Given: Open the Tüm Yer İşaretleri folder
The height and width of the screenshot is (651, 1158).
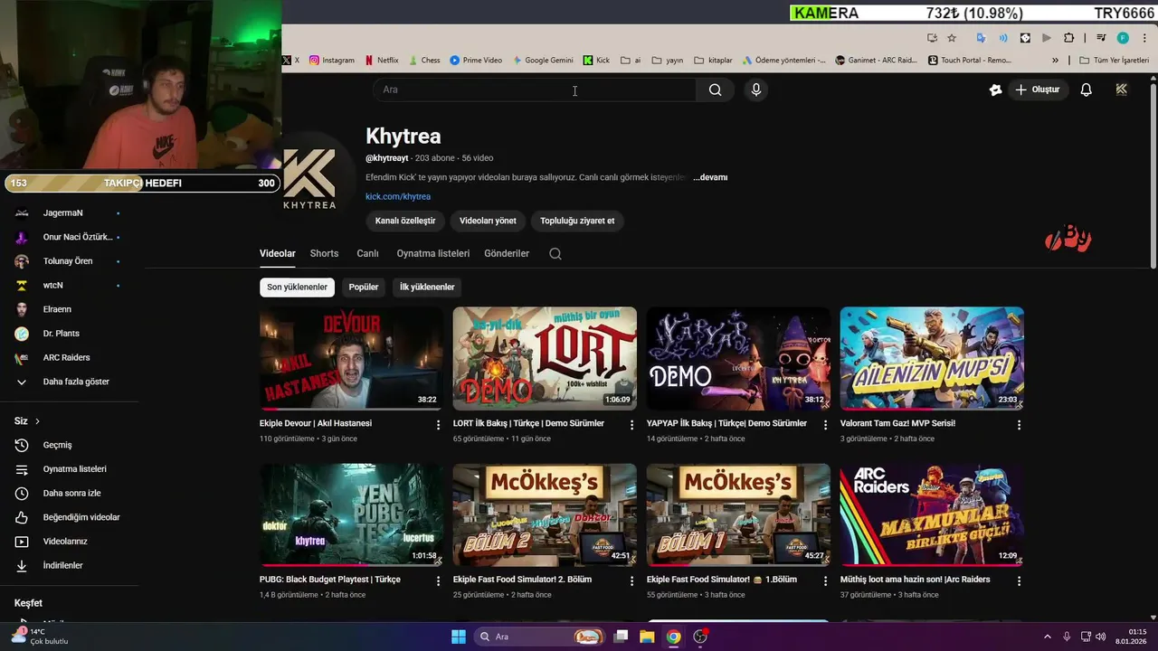Looking at the screenshot, I should (1114, 61).
